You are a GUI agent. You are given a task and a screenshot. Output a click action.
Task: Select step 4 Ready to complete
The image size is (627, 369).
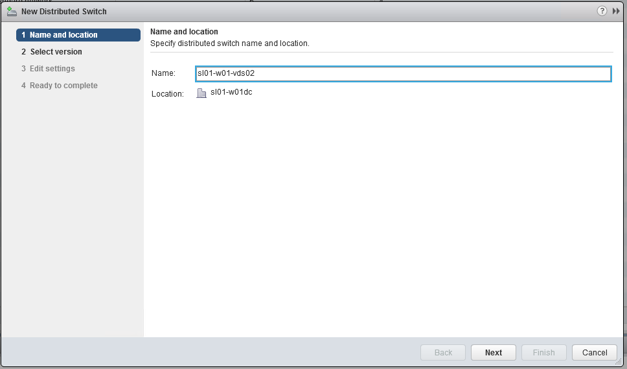[x=59, y=85]
